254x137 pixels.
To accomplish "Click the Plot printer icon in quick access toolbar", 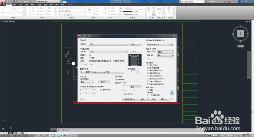I will pyautogui.click(x=25, y=2).
